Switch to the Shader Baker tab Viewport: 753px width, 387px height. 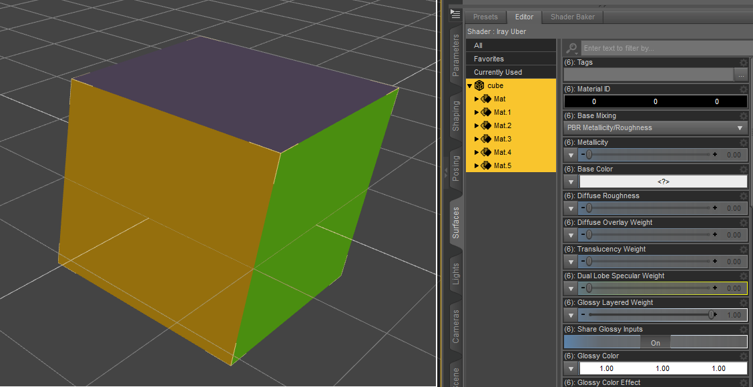tap(573, 17)
